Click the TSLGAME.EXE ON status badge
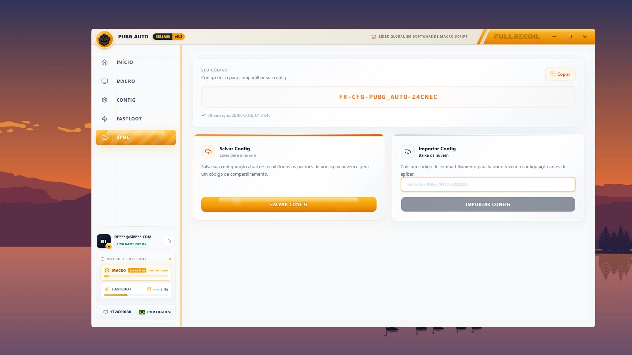This screenshot has height=355, width=632. (x=132, y=244)
